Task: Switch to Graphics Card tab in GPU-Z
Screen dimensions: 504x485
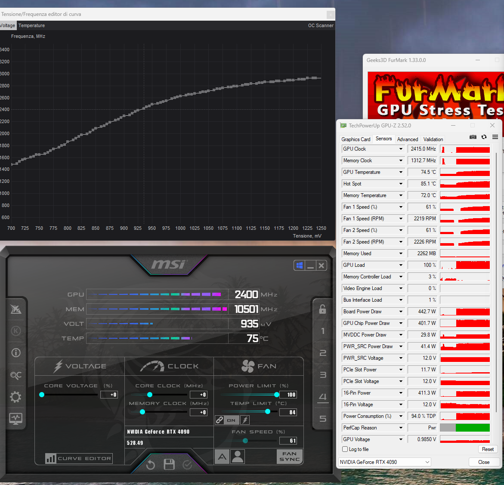Action: coord(356,139)
